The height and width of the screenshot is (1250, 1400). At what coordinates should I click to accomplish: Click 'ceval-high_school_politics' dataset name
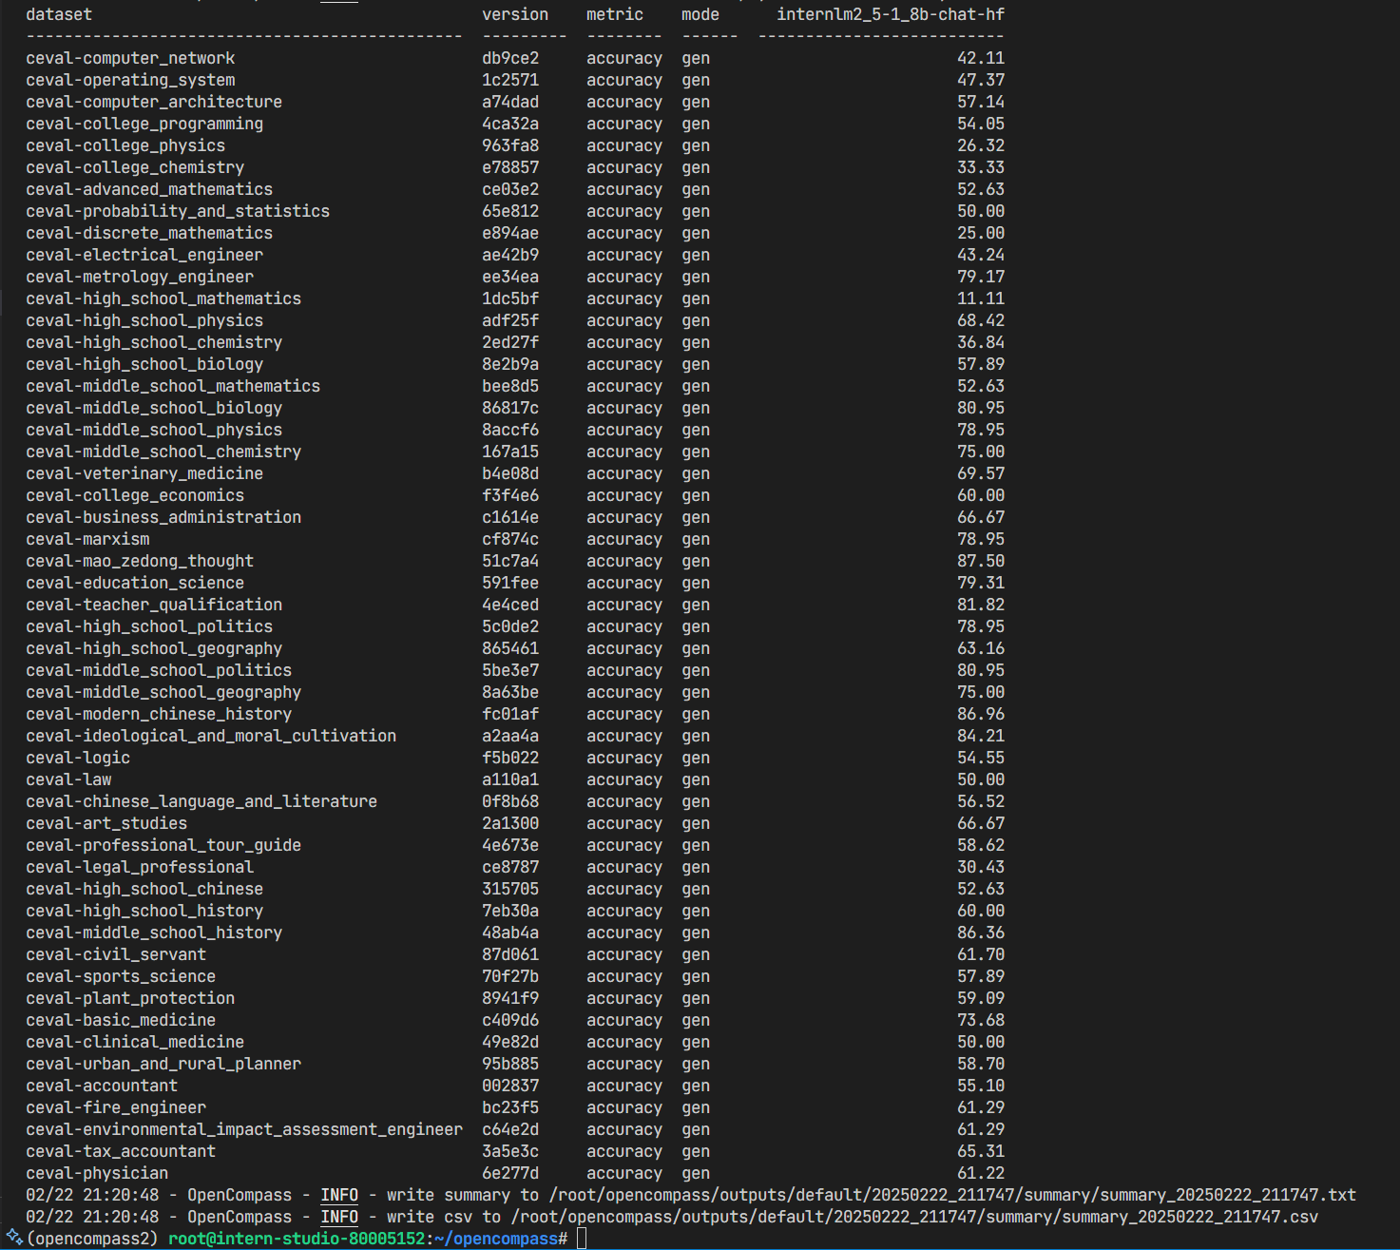[149, 626]
